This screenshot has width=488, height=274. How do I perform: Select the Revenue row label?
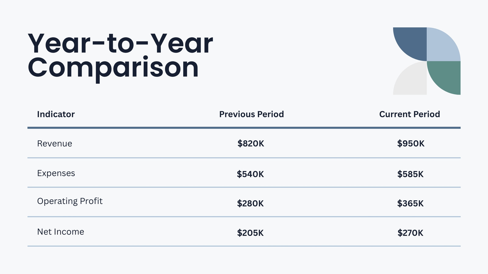point(55,143)
